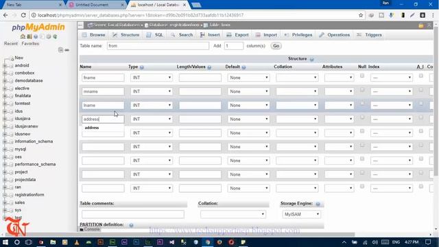The height and width of the screenshot is (247, 439).
Task: Toggle Null checkbox for lname row
Action: [x=362, y=104]
